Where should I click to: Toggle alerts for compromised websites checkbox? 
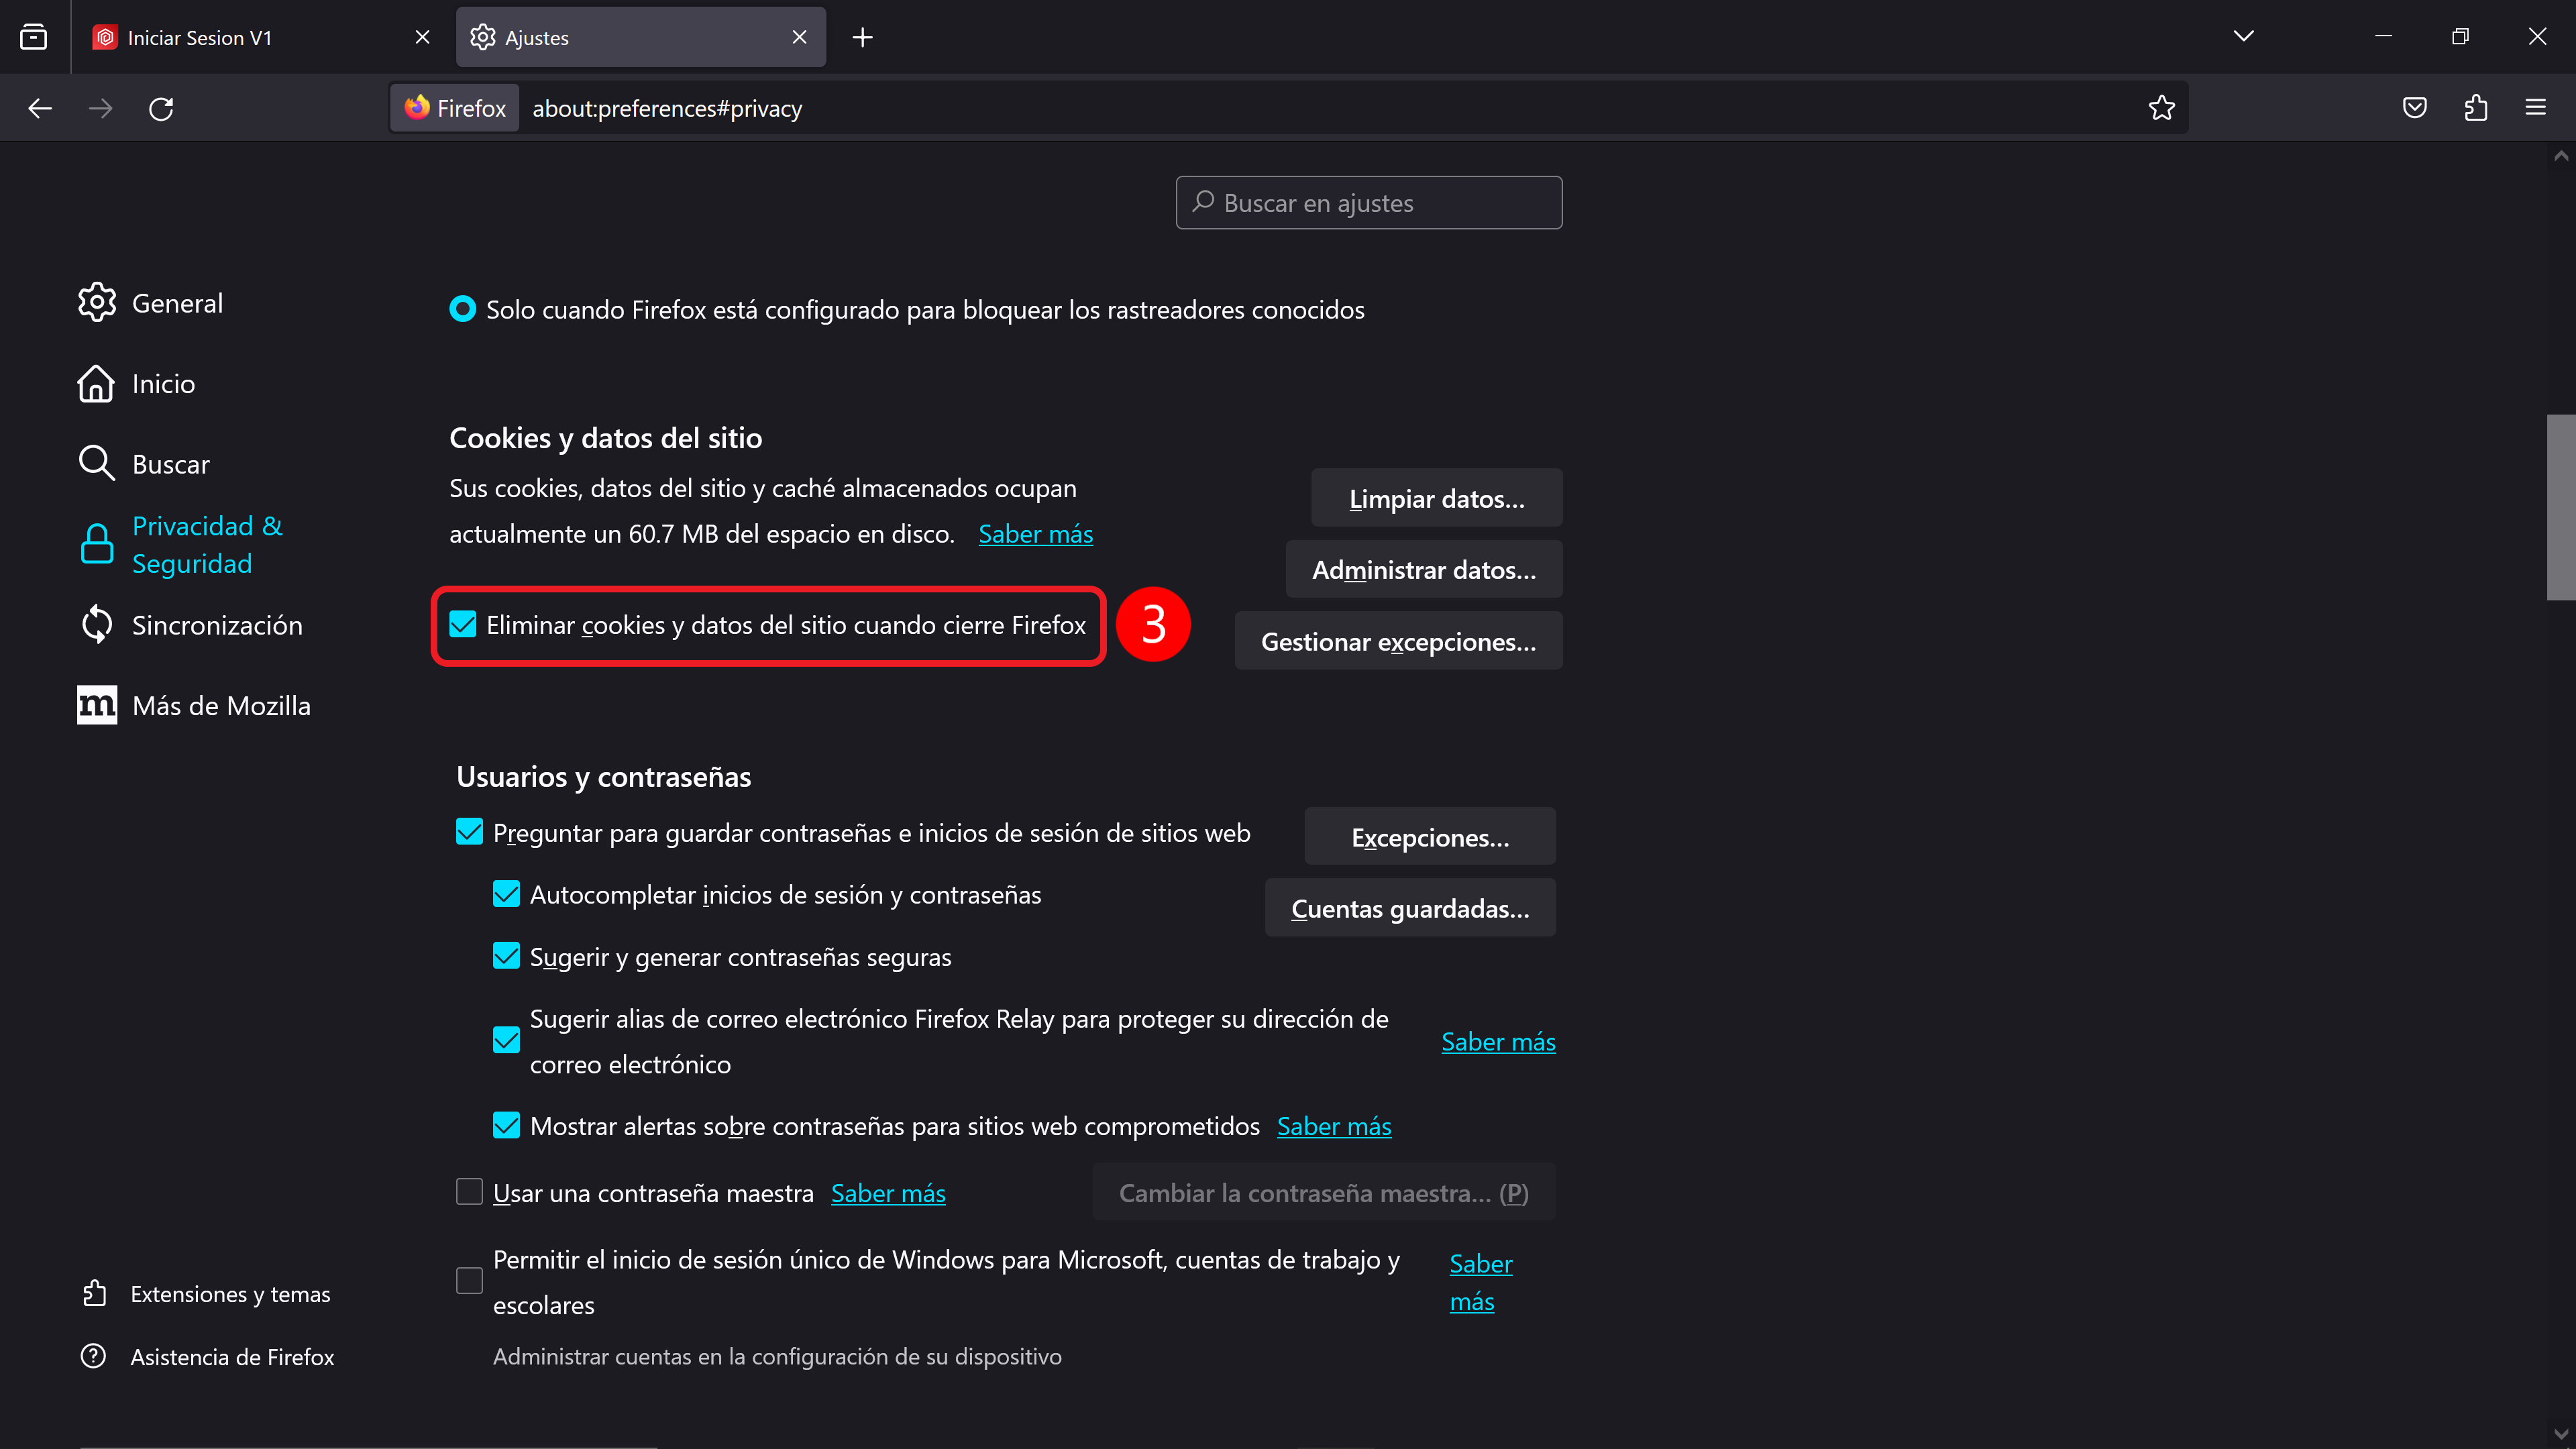point(506,1125)
